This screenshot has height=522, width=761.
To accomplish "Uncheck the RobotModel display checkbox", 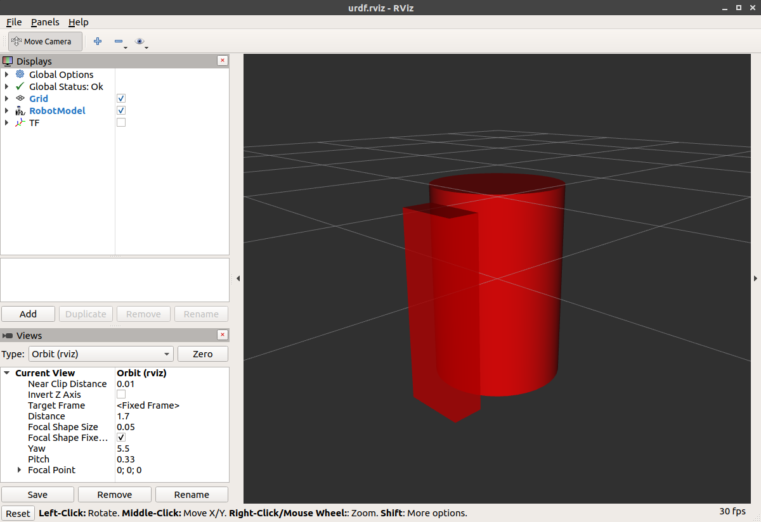I will point(121,110).
